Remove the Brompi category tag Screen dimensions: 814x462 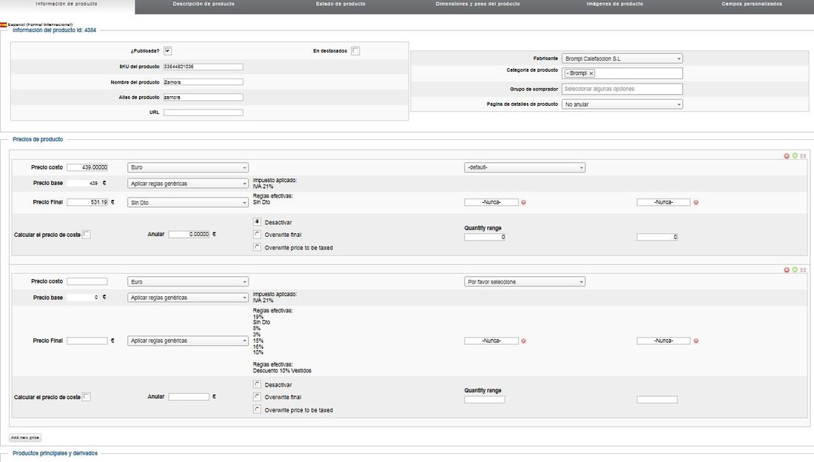(x=591, y=73)
